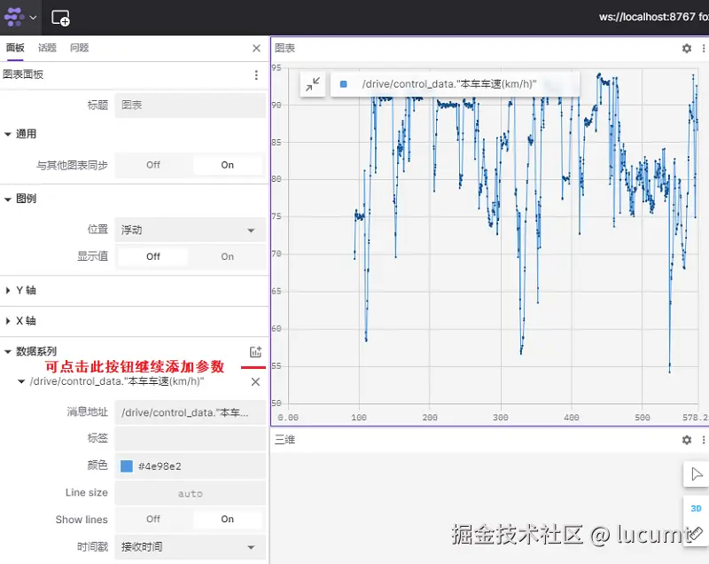Switch to the 话题 tab

(48, 48)
